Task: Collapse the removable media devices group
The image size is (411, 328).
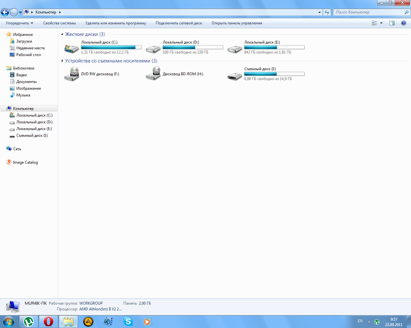Action: tap(62, 61)
